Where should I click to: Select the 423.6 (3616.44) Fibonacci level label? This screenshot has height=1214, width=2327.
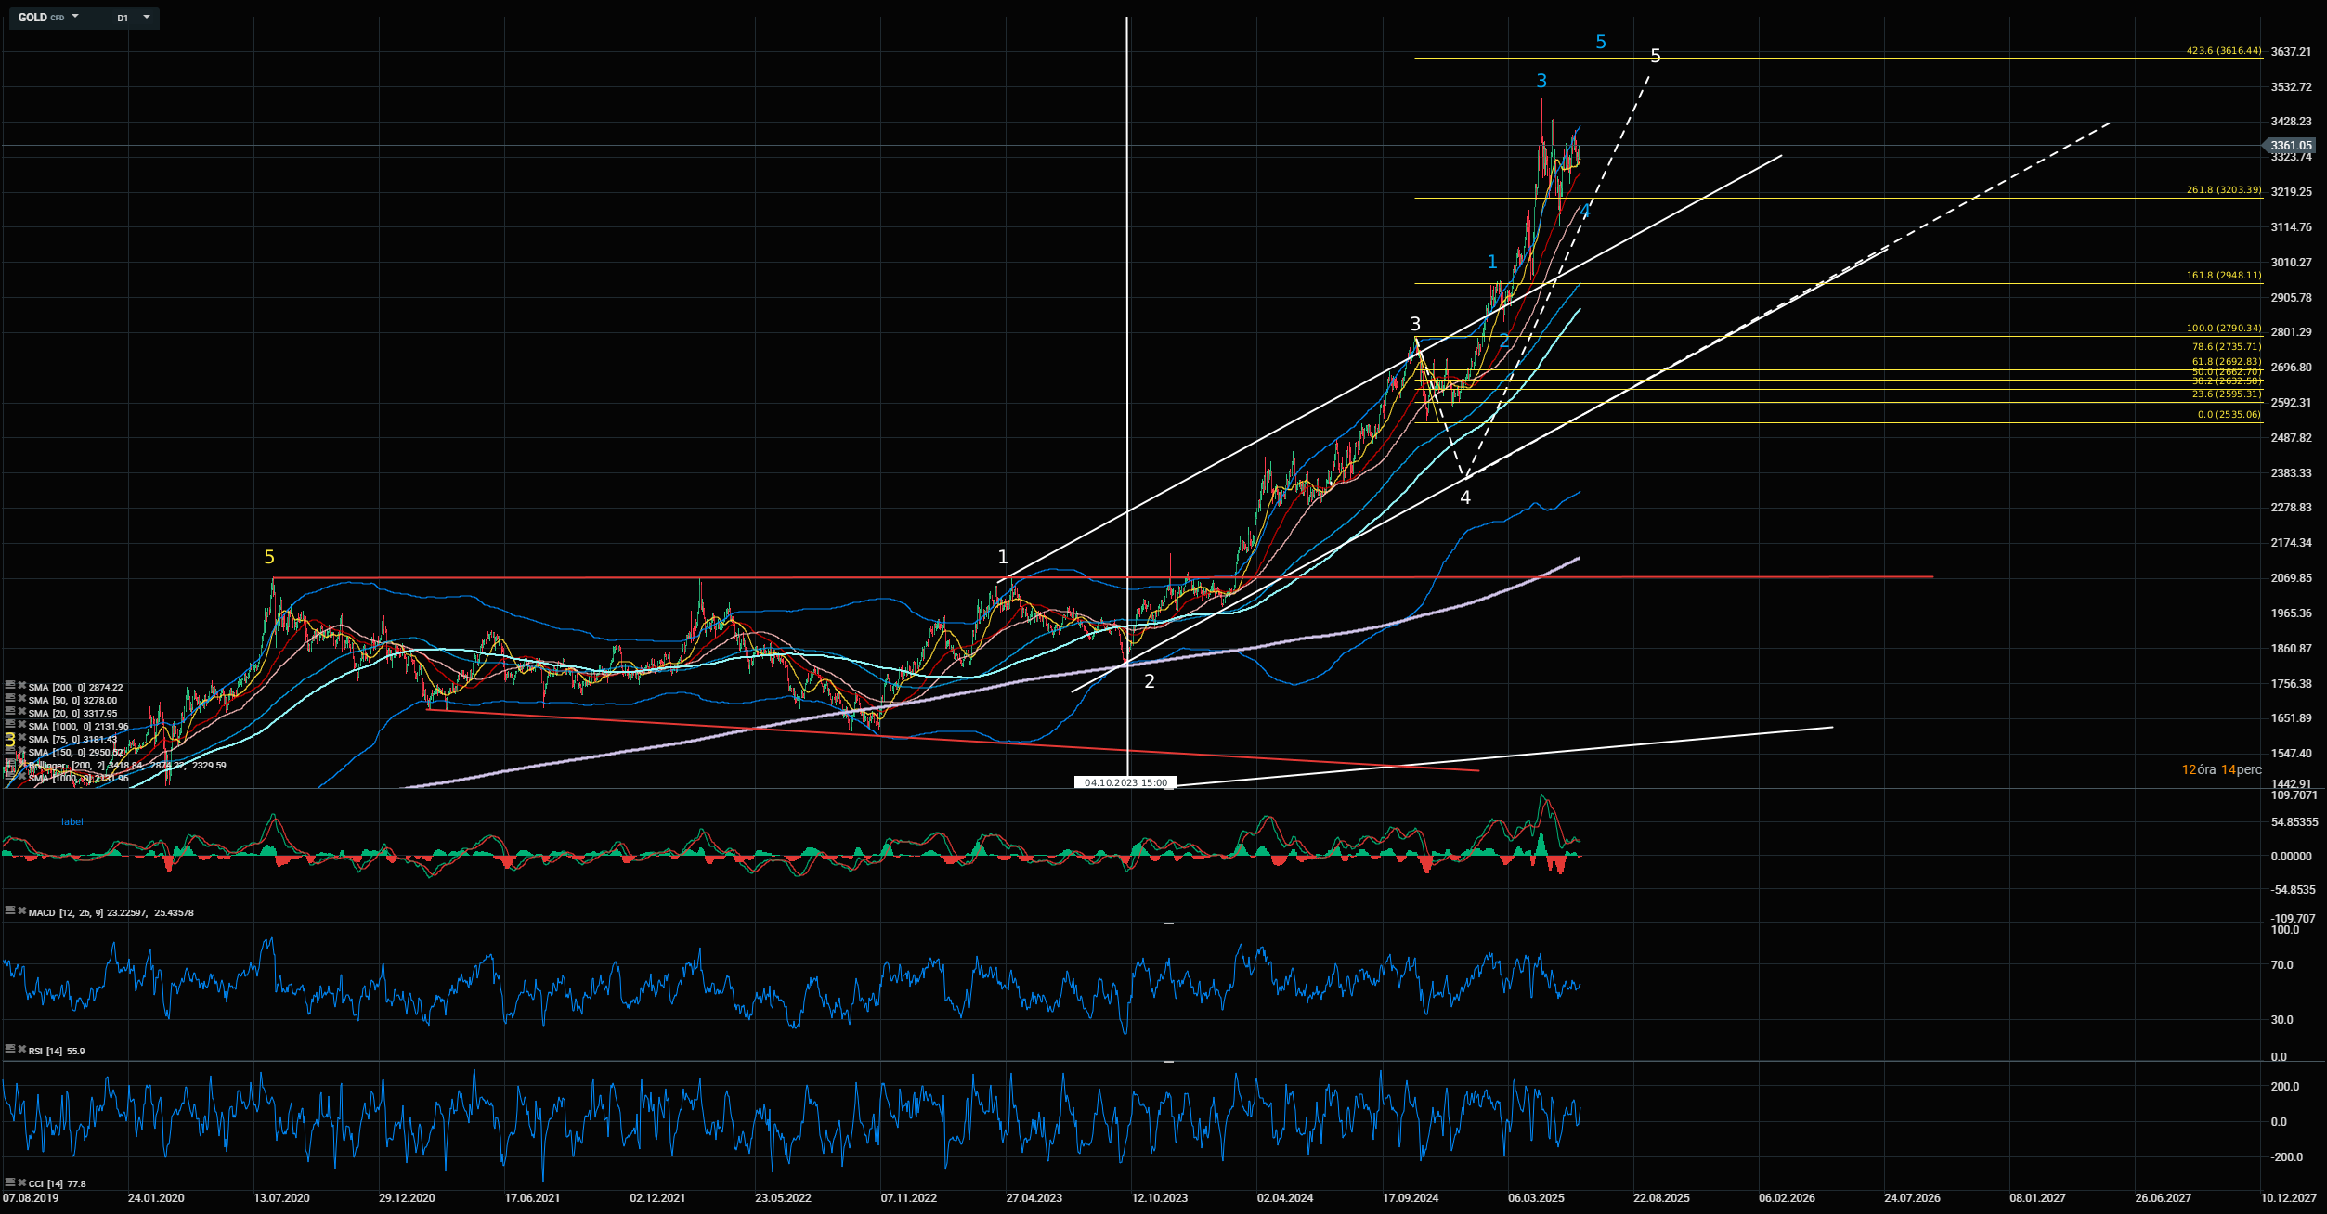click(2224, 51)
